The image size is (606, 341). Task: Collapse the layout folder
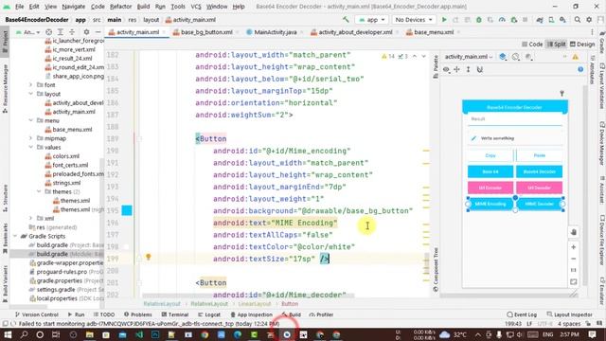[x=30, y=94]
